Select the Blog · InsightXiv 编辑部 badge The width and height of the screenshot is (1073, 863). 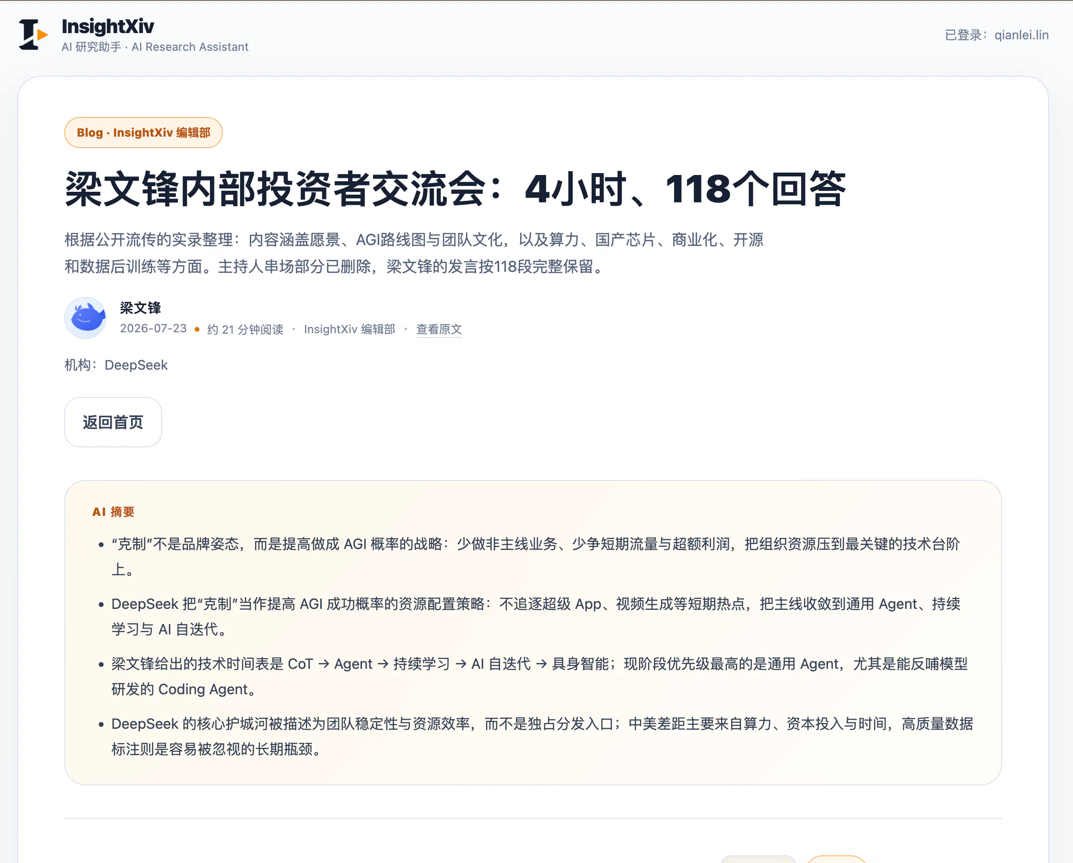pyautogui.click(x=143, y=132)
